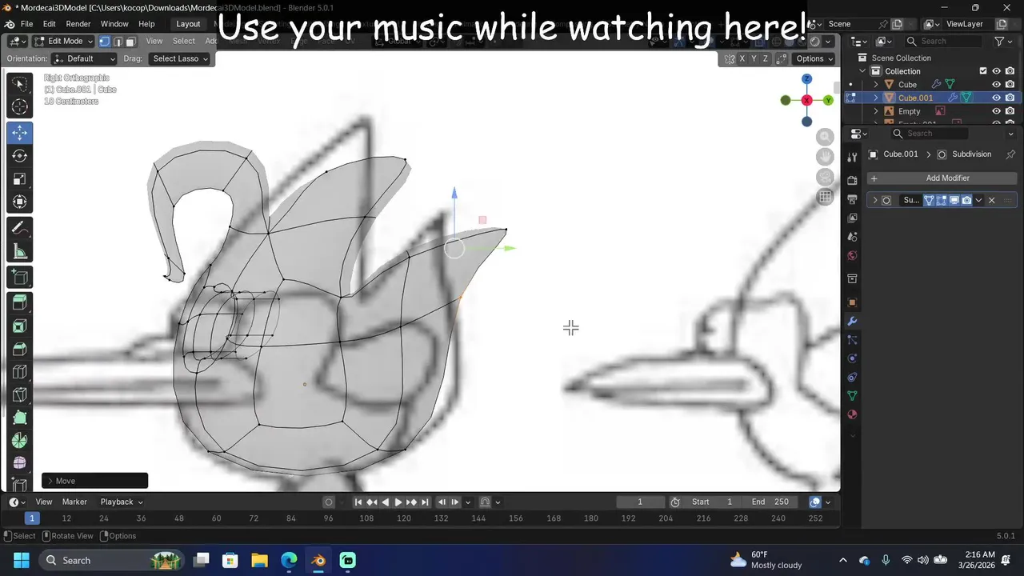Toggle Subdivision modifier show in viewport

(x=954, y=200)
